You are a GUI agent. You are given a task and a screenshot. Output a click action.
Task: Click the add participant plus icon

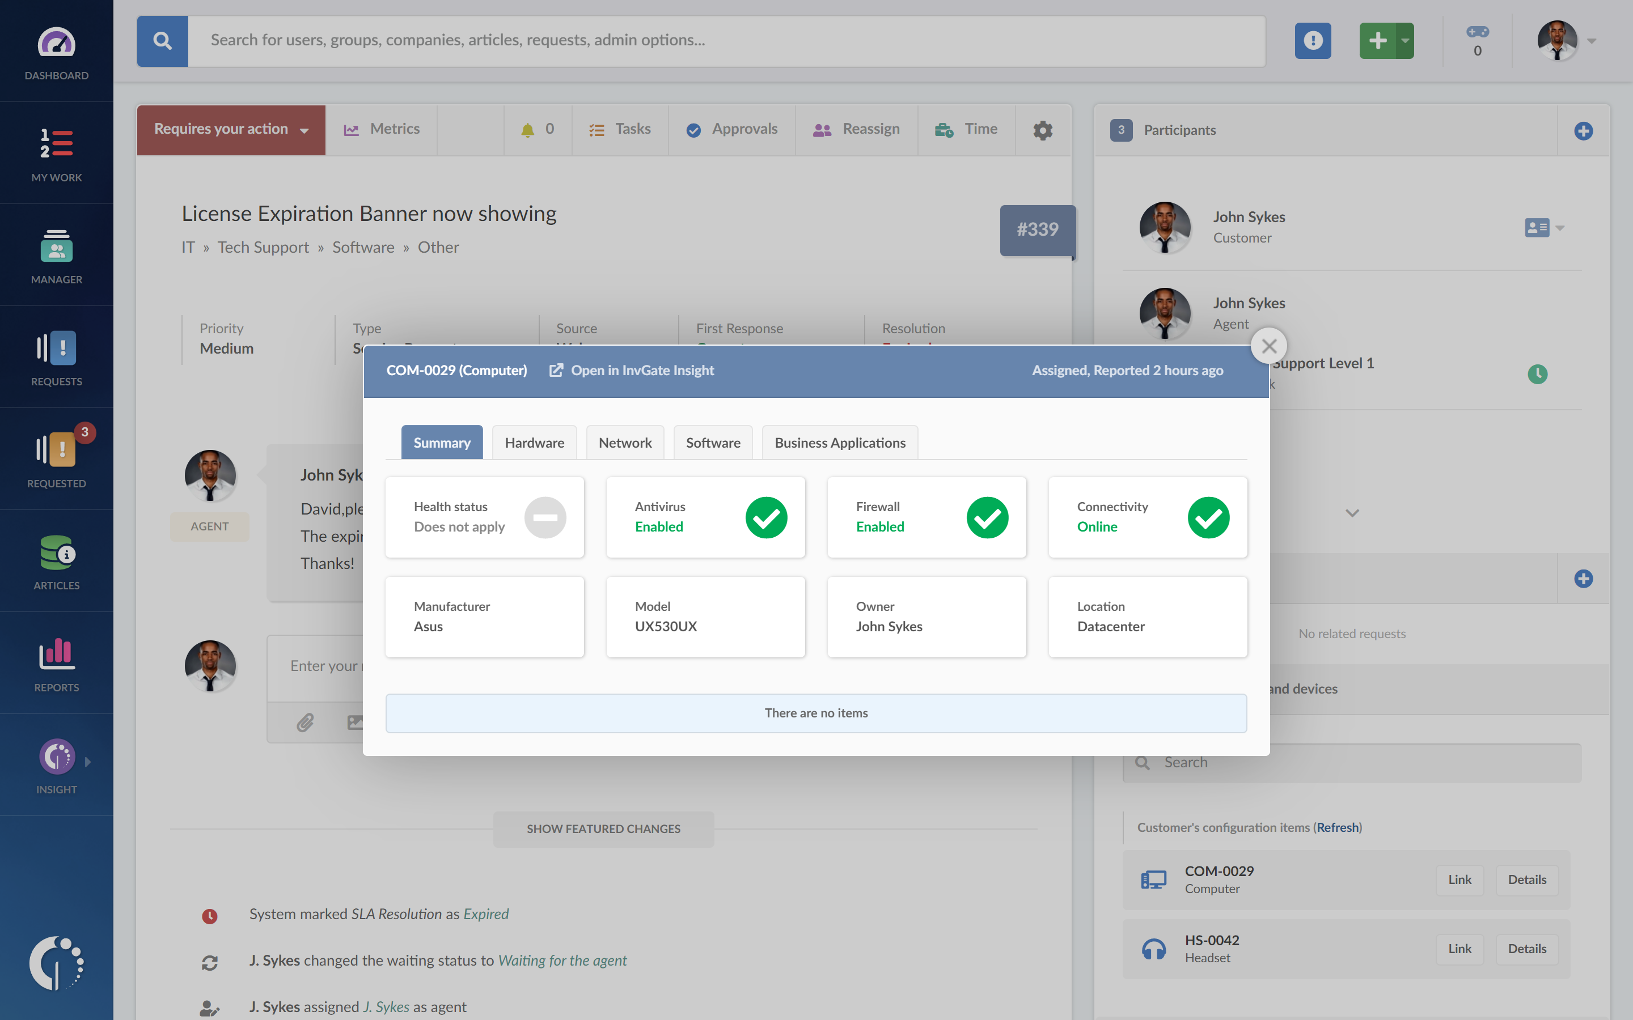tap(1584, 131)
